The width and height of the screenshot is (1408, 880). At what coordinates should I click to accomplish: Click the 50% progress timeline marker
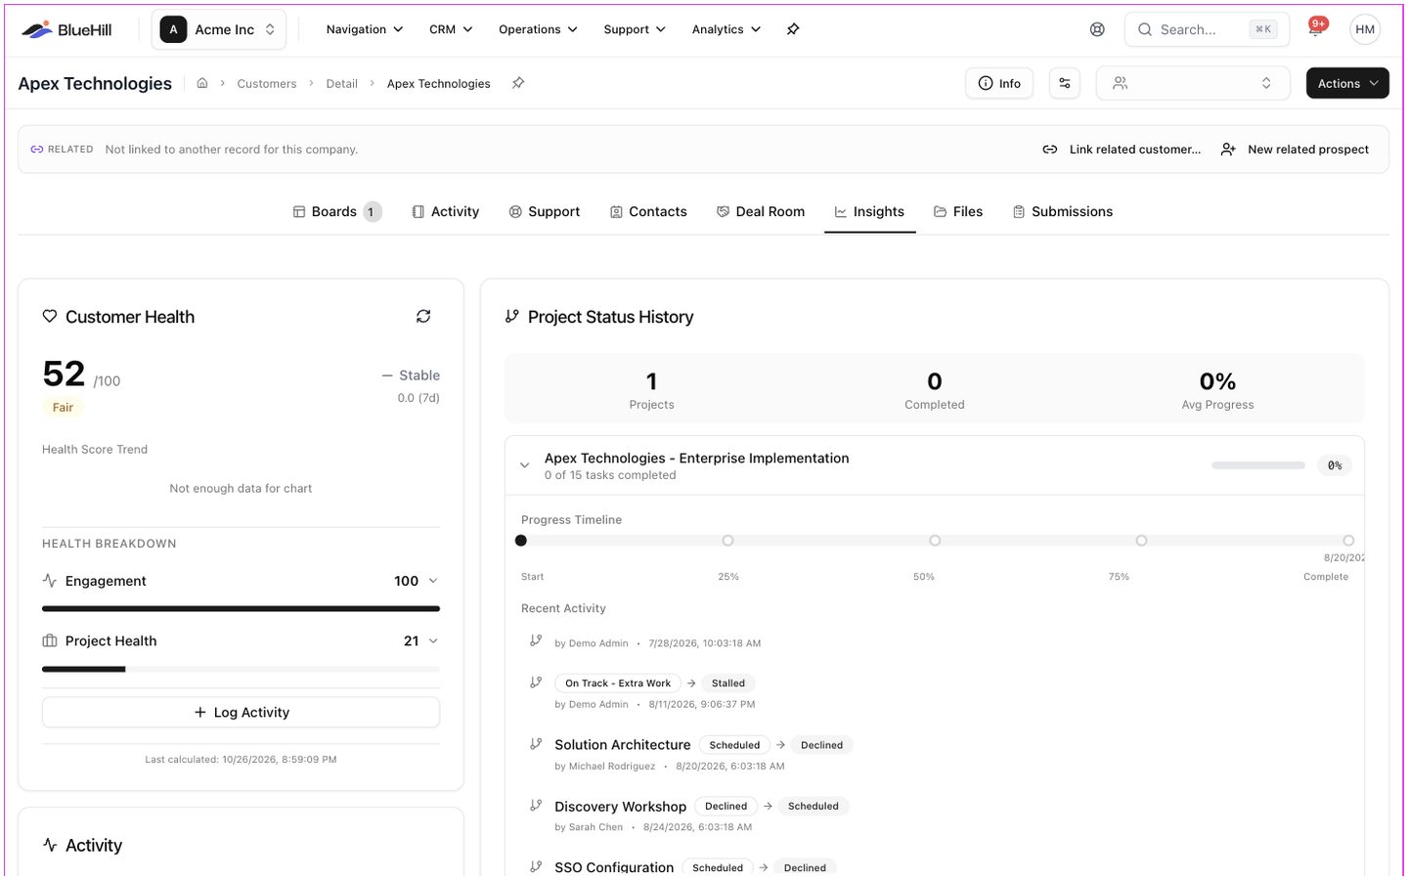pos(935,540)
